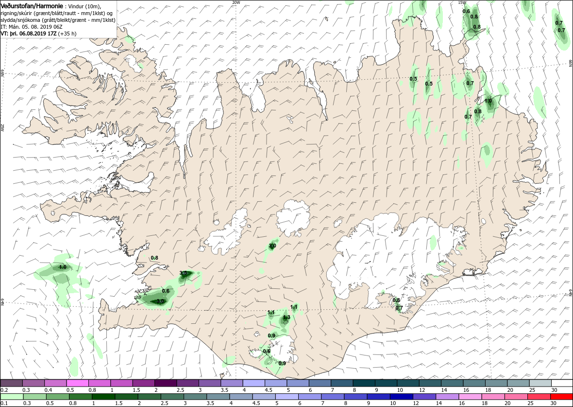This screenshot has width=573, height=407.
Task: Select the bright pink swatch above 0.5 in upper legend row
Action: point(77,383)
